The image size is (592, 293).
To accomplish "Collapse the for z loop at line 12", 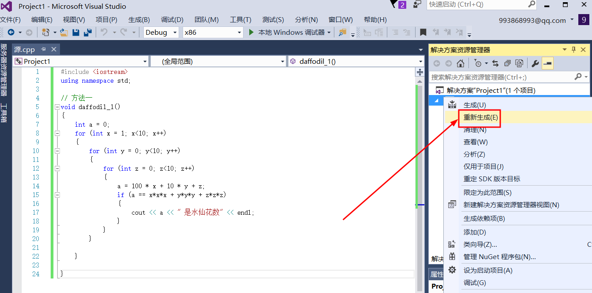I will pyautogui.click(x=57, y=168).
